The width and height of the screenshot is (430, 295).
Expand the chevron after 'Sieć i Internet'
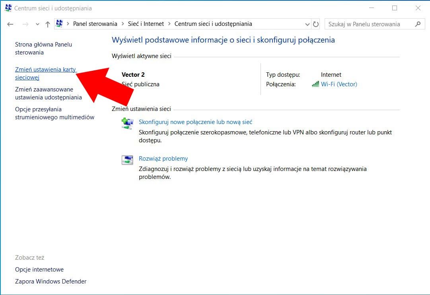(x=169, y=24)
